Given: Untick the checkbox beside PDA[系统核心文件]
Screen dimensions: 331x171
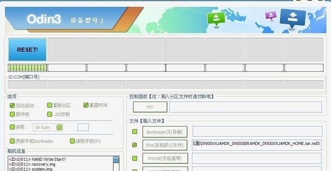Looking at the screenshot, I should click(x=135, y=145).
